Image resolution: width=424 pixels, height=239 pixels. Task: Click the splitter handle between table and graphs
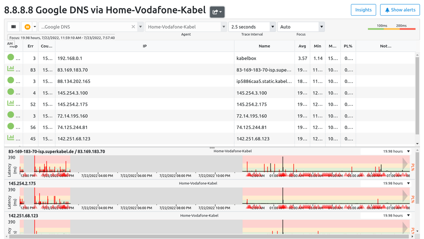[x=212, y=148]
